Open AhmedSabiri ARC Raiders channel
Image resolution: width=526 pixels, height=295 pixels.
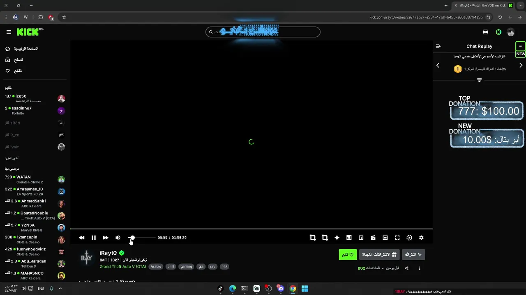point(35,204)
